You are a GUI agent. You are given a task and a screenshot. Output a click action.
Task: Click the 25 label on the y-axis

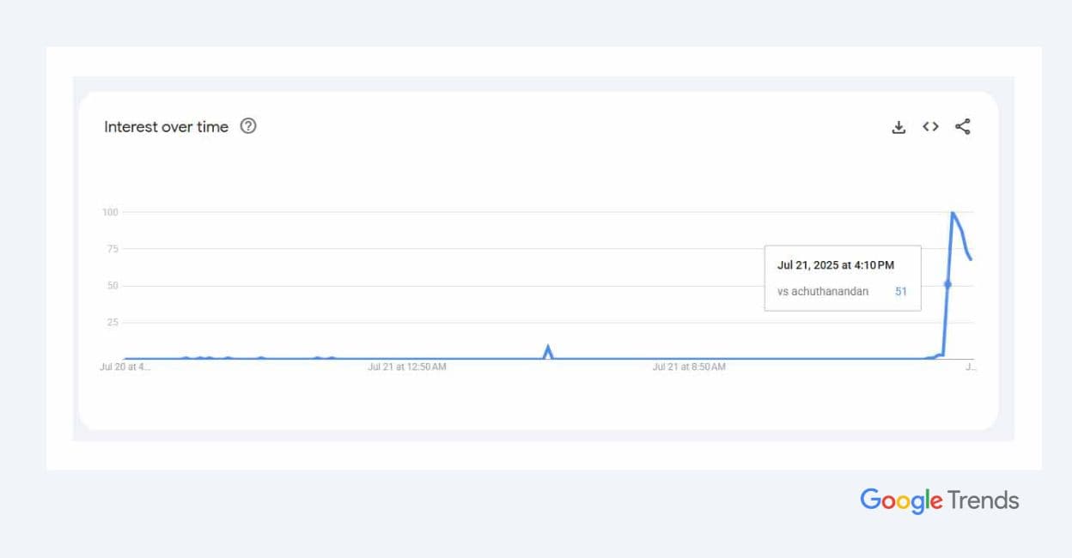click(x=112, y=323)
